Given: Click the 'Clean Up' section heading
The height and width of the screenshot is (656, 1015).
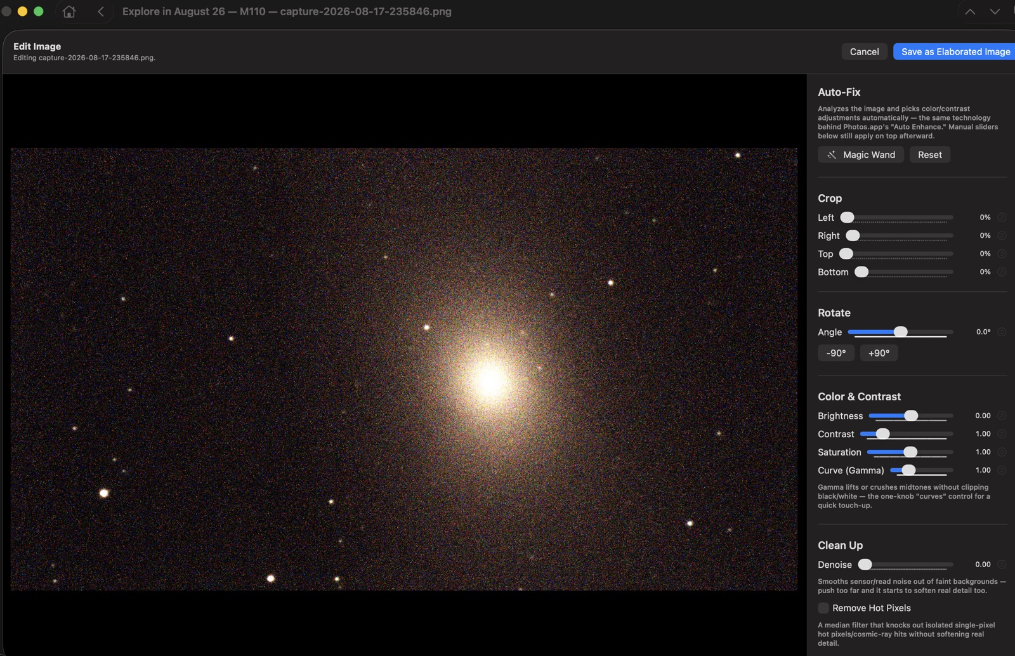Looking at the screenshot, I should (840, 546).
